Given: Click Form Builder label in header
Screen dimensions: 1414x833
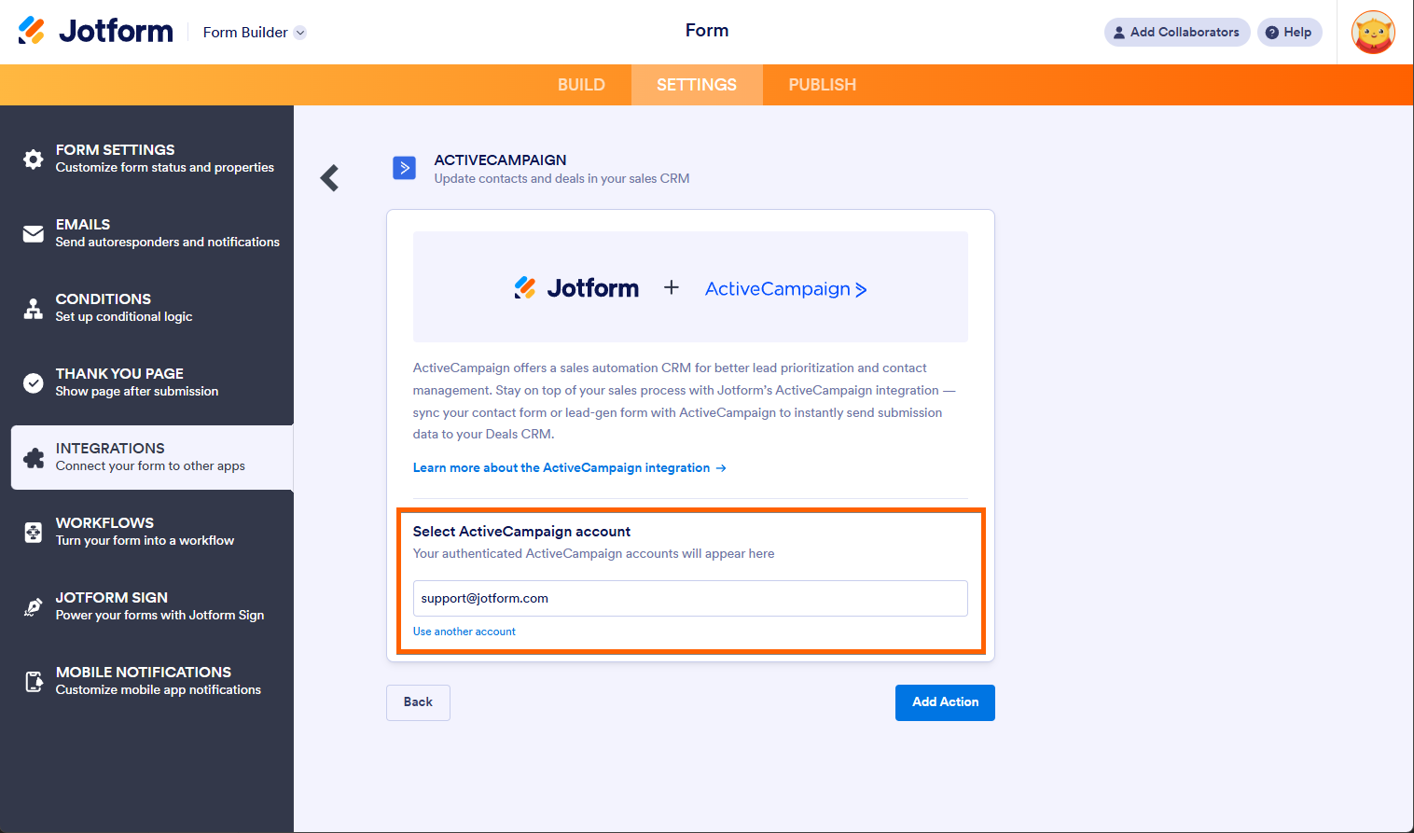Looking at the screenshot, I should 245,33.
